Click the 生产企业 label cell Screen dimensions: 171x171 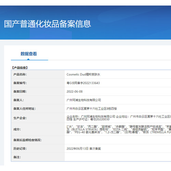click(38, 118)
